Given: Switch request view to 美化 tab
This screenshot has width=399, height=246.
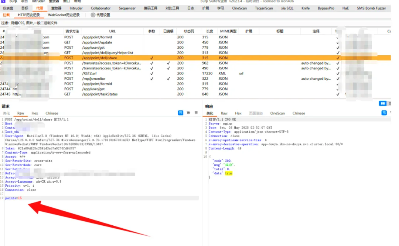Looking at the screenshot, I should (6, 113).
